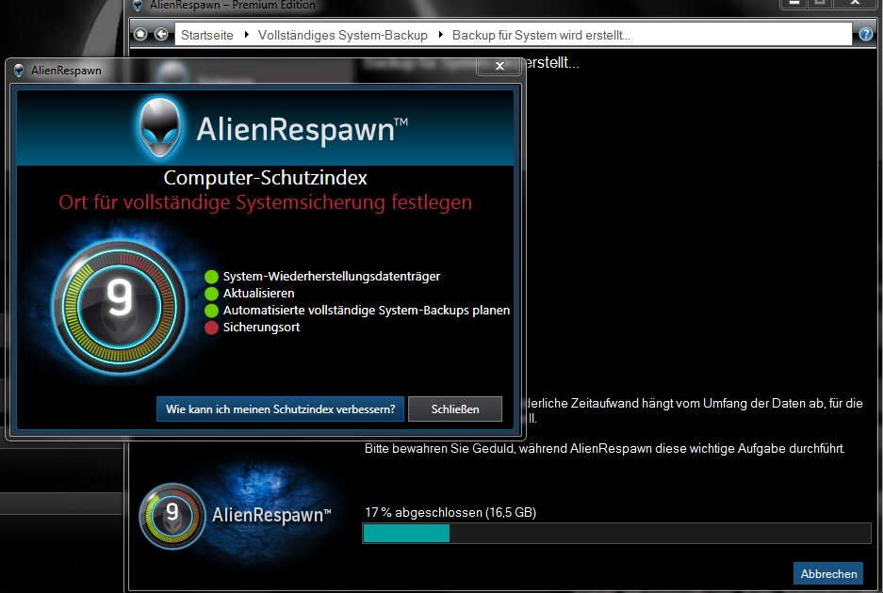Click the Schließen button

point(455,409)
